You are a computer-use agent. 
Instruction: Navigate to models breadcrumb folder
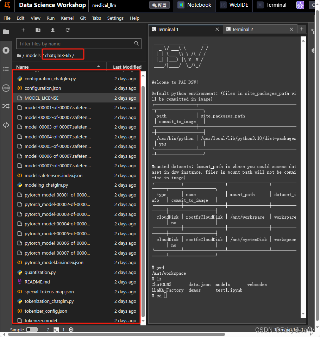pos(33,55)
